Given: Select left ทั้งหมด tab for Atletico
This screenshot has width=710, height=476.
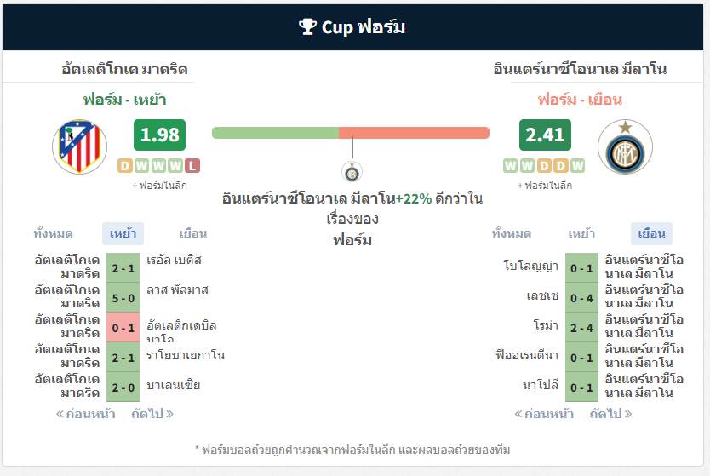Looking at the screenshot, I should [x=53, y=233].
